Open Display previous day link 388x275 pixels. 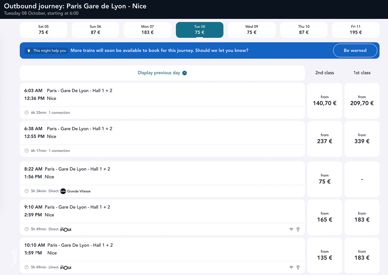tap(159, 73)
